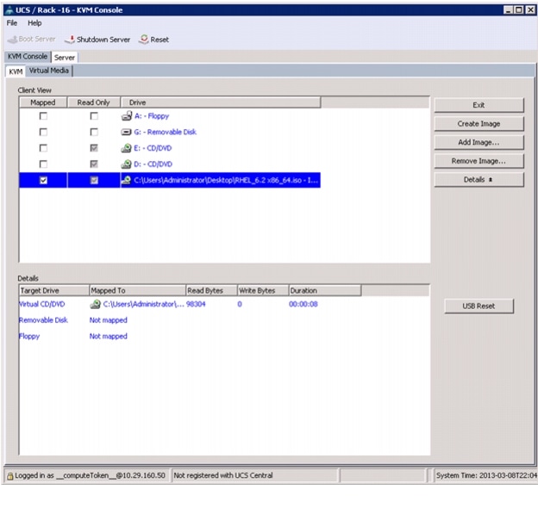Open the File menu
538x508 pixels.
click(x=12, y=23)
